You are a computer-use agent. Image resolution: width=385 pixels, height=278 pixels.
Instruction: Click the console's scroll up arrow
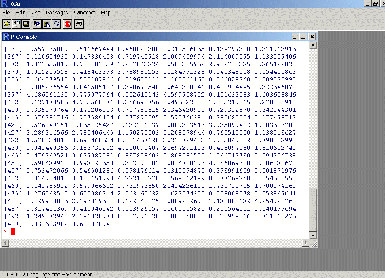(313, 46)
